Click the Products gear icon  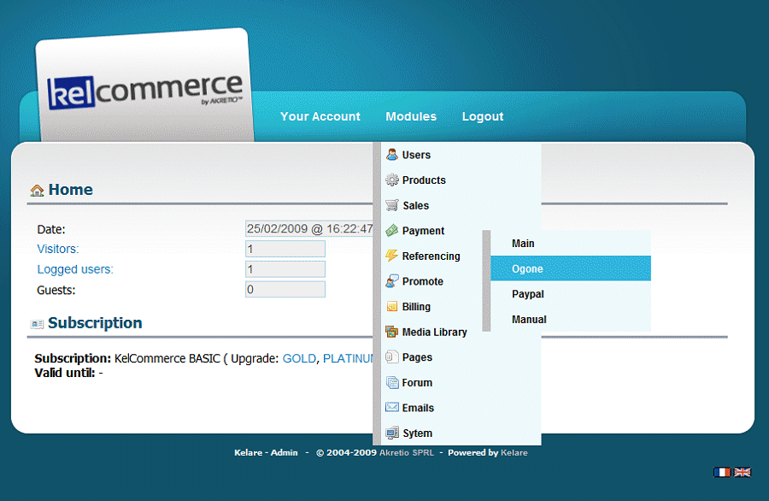(392, 180)
